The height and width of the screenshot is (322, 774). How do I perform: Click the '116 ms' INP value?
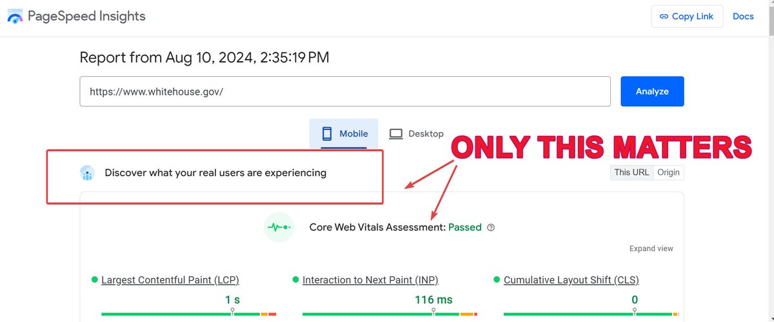pos(433,299)
